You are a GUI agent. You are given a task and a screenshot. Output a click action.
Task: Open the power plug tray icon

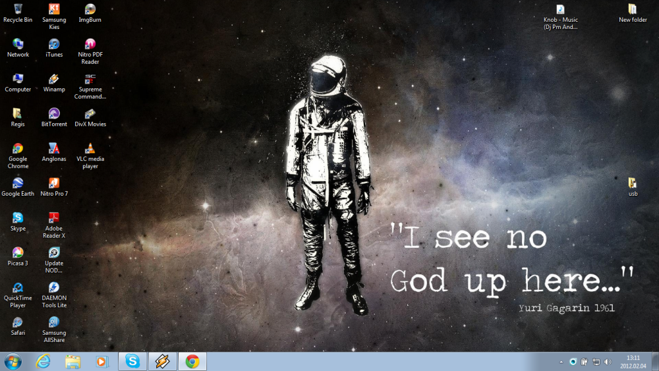click(x=584, y=362)
